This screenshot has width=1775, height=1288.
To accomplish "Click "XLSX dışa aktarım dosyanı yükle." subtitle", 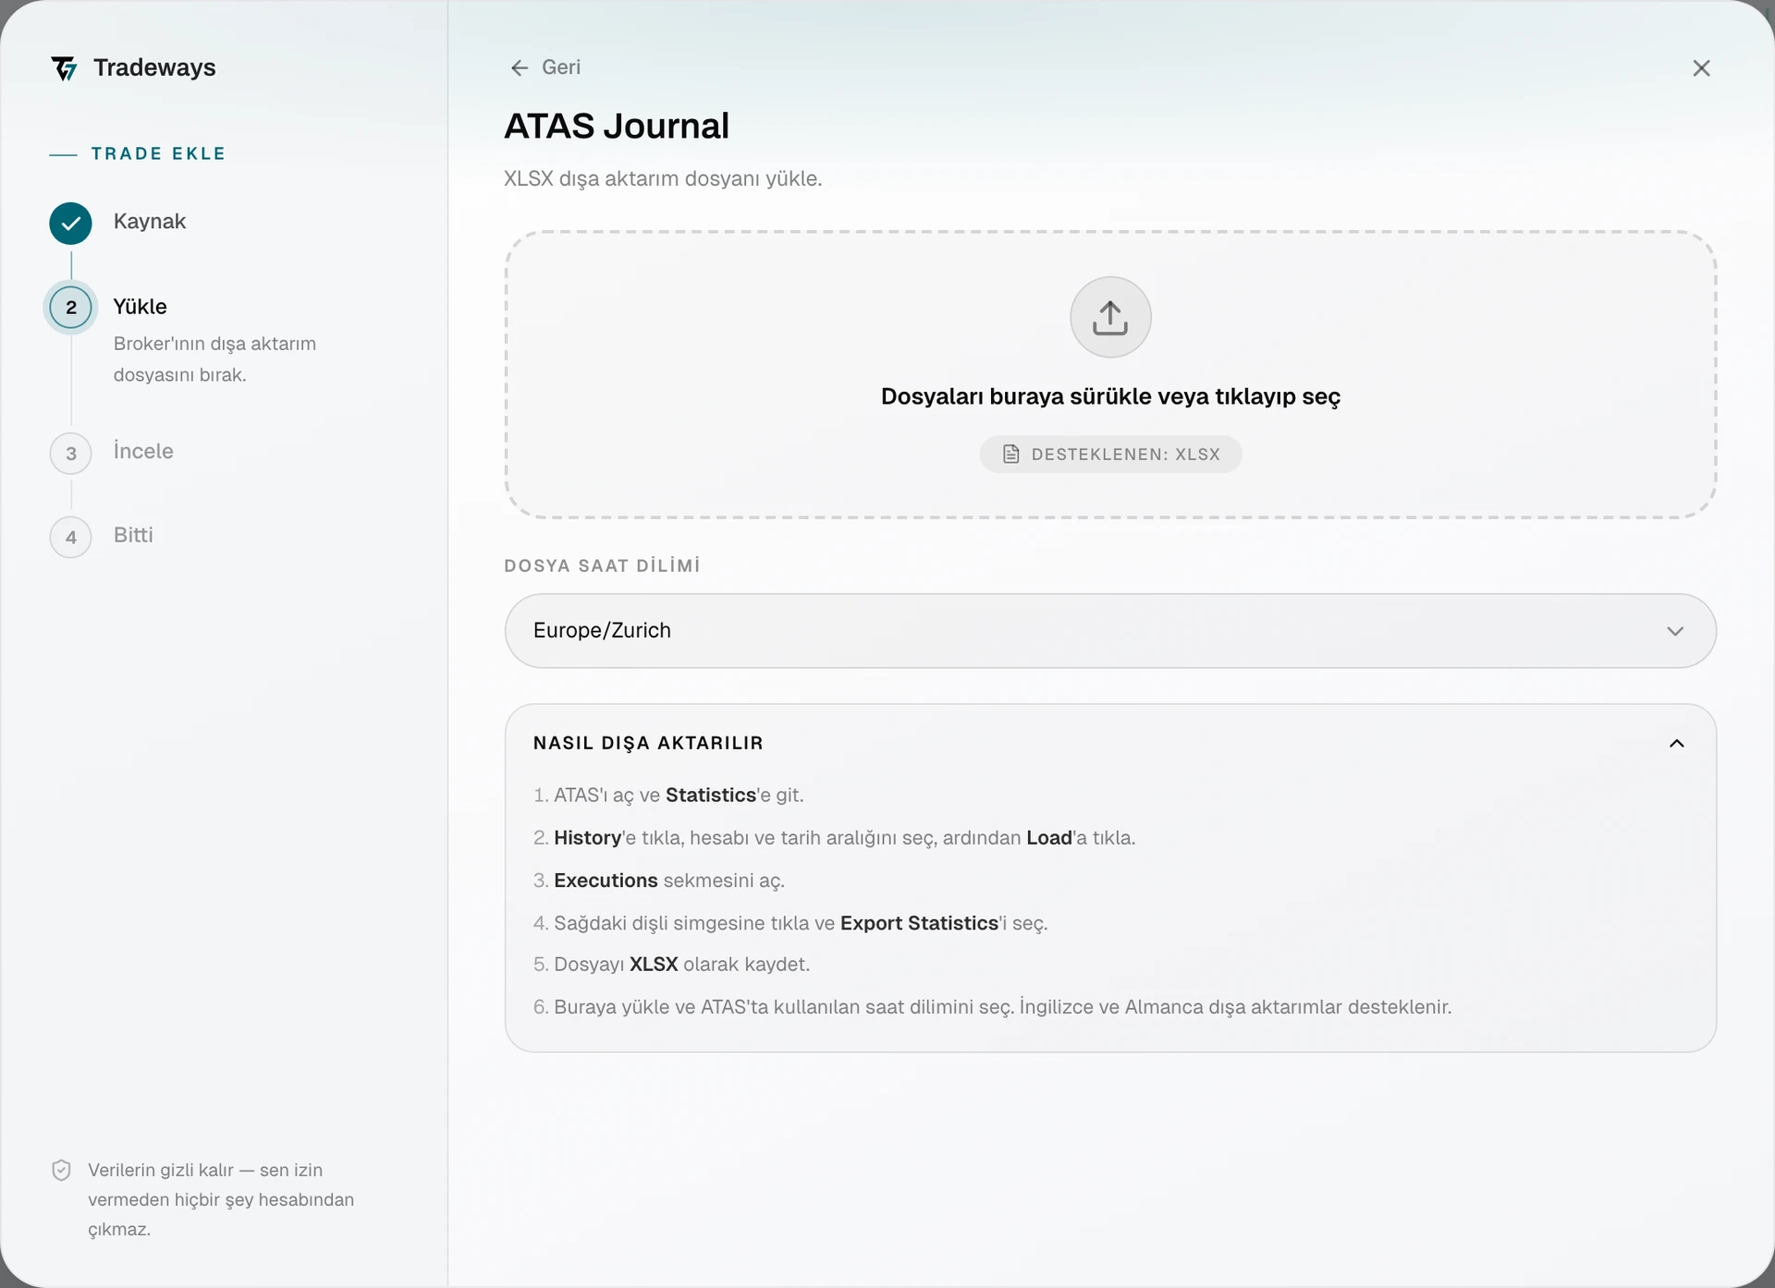I will coord(663,178).
